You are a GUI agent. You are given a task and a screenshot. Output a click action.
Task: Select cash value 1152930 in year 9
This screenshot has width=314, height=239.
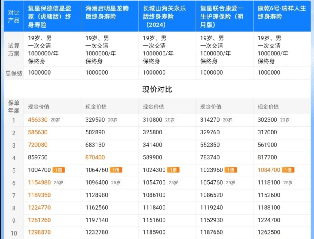pos(211,220)
